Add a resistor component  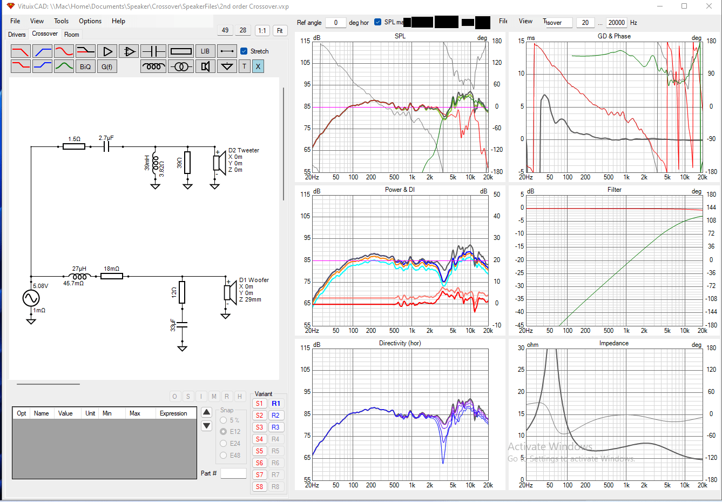pyautogui.click(x=181, y=51)
